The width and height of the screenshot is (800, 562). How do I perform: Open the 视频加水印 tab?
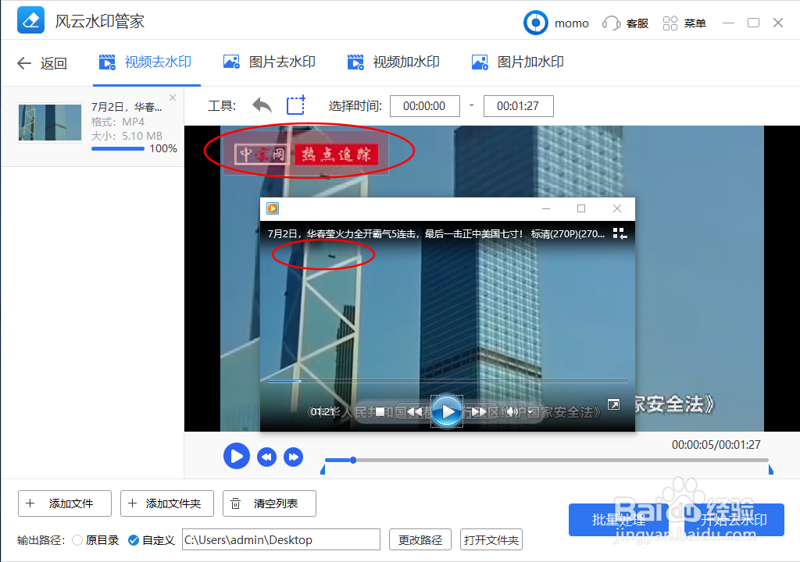click(394, 61)
